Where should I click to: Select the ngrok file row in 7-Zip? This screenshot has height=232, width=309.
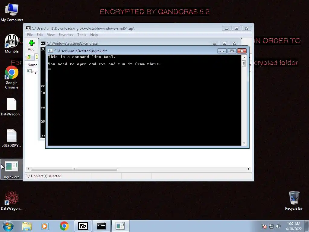point(32,71)
